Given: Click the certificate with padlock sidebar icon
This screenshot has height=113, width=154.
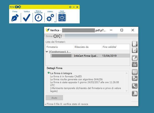Looking at the screenshot, I should [135, 86].
